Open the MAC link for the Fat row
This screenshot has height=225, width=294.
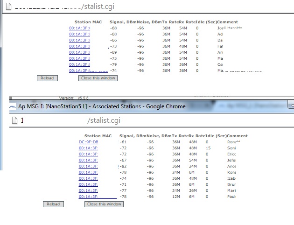coord(79,46)
